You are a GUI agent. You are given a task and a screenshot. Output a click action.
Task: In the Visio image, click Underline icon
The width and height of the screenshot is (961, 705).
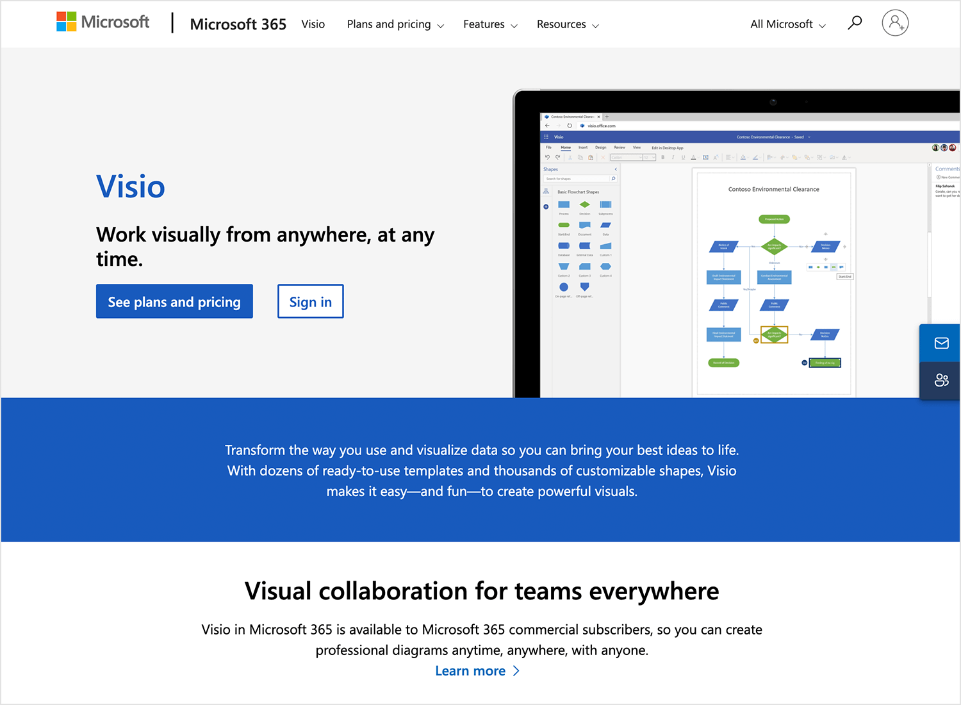(683, 157)
